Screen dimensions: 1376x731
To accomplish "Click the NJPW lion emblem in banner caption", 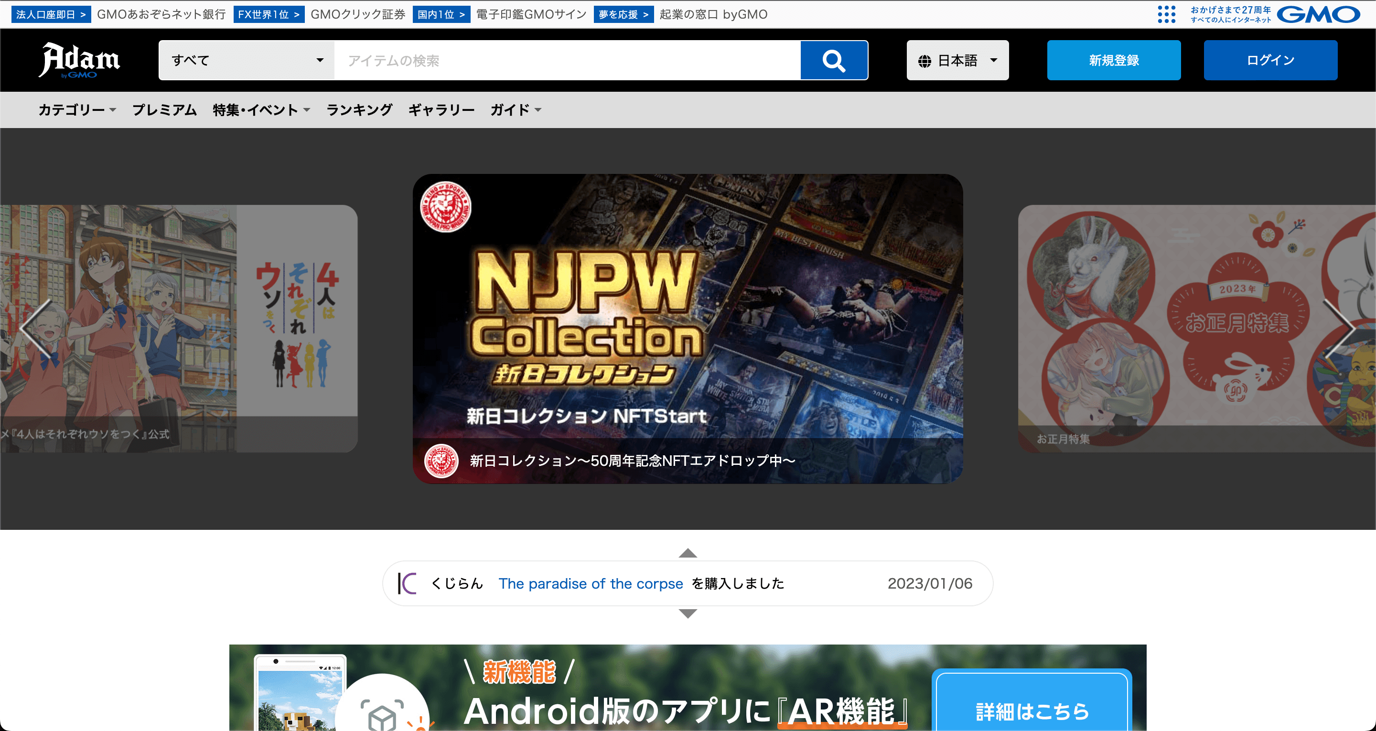I will pos(441,461).
